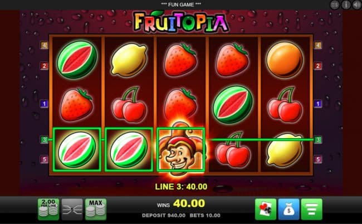The height and width of the screenshot is (224, 362).
Task: Select left payline 5 marker
Action: coord(44,159)
